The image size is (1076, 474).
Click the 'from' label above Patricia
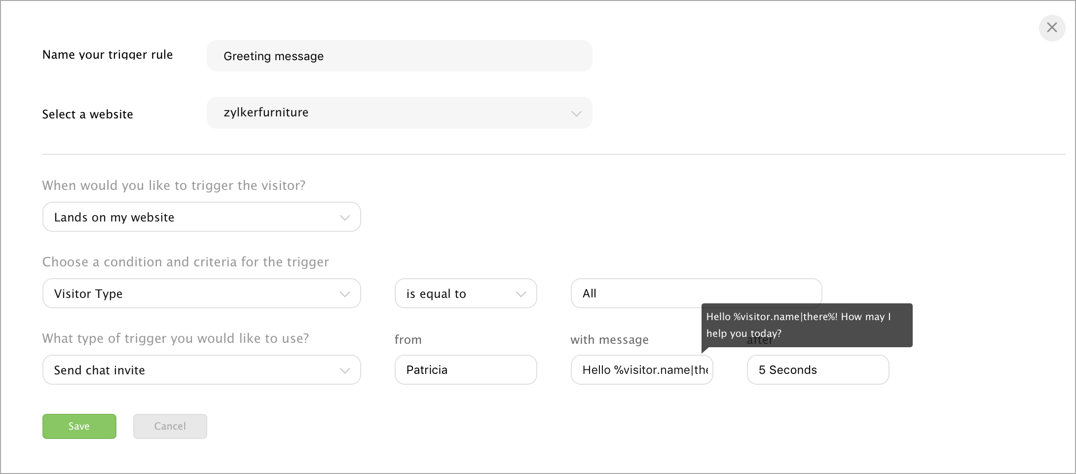pyautogui.click(x=408, y=339)
